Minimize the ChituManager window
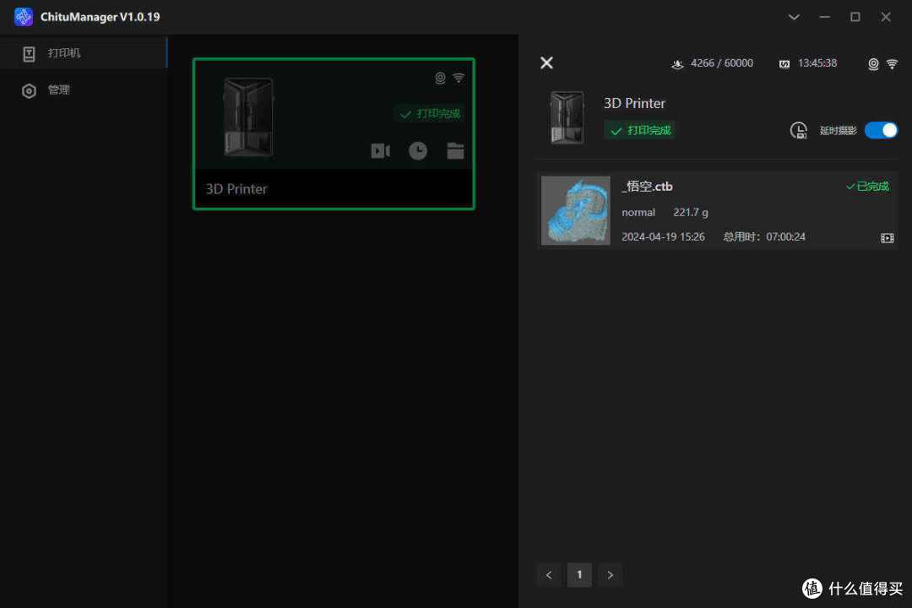 click(824, 17)
